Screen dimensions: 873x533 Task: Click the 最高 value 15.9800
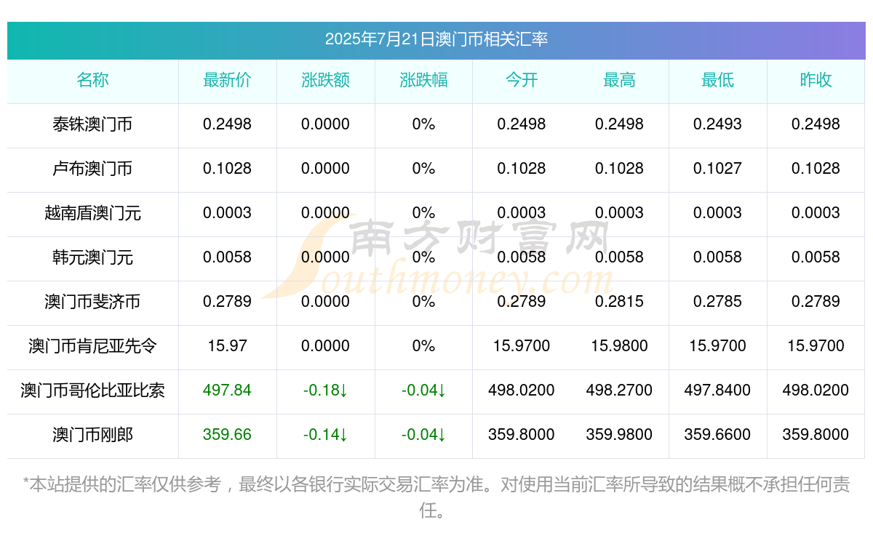(619, 346)
